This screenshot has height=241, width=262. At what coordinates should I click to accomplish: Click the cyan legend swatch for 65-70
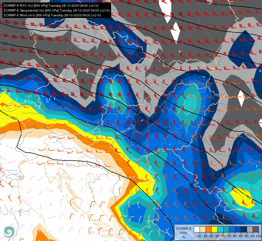point(221,229)
